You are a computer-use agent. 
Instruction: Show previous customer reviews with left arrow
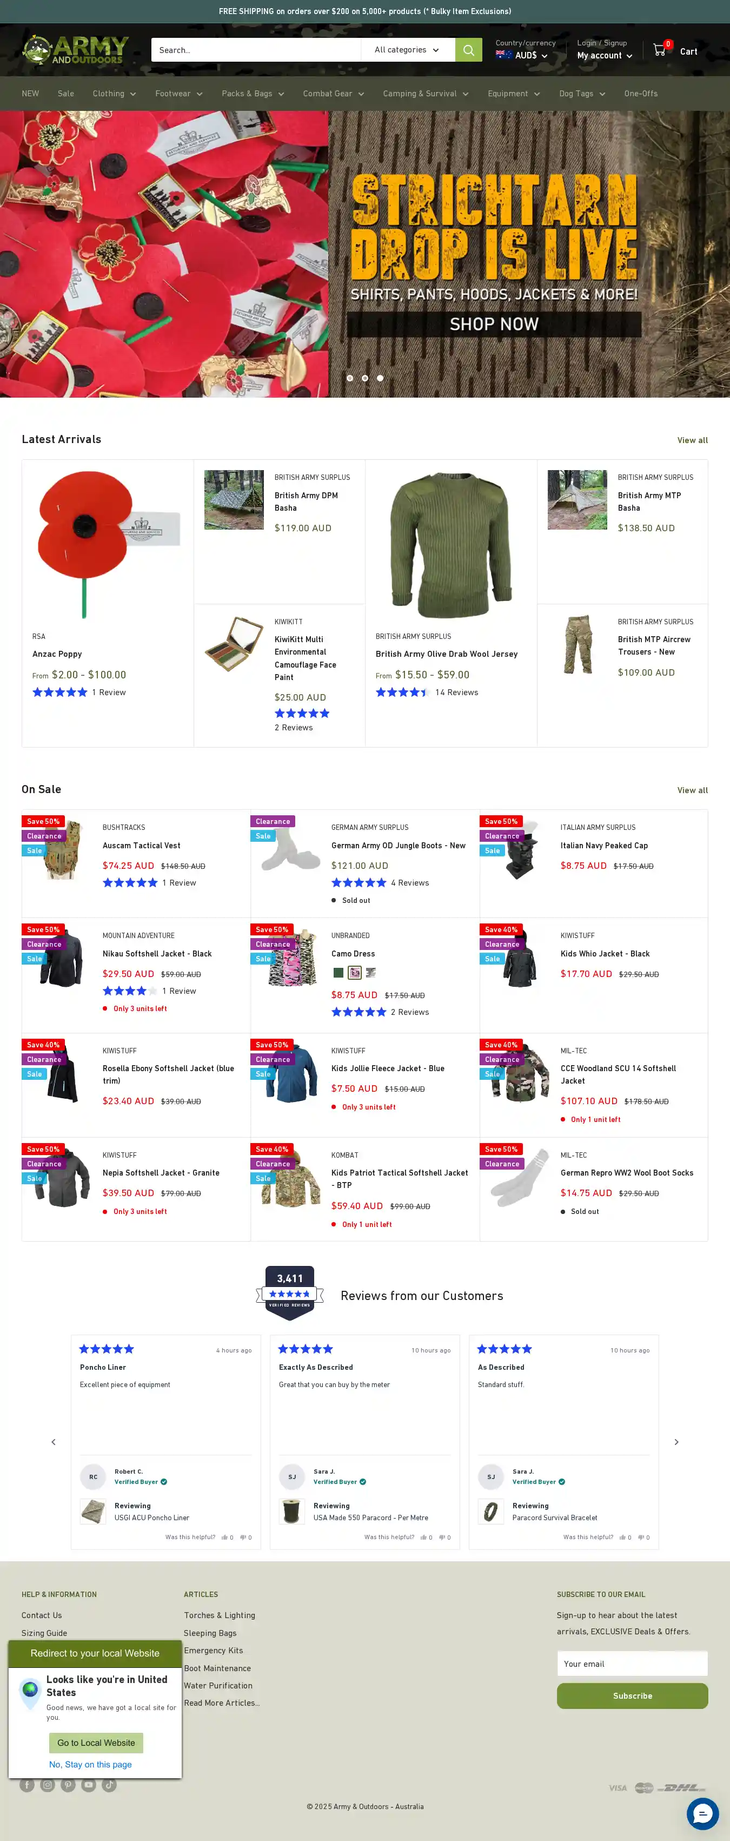pyautogui.click(x=54, y=1442)
